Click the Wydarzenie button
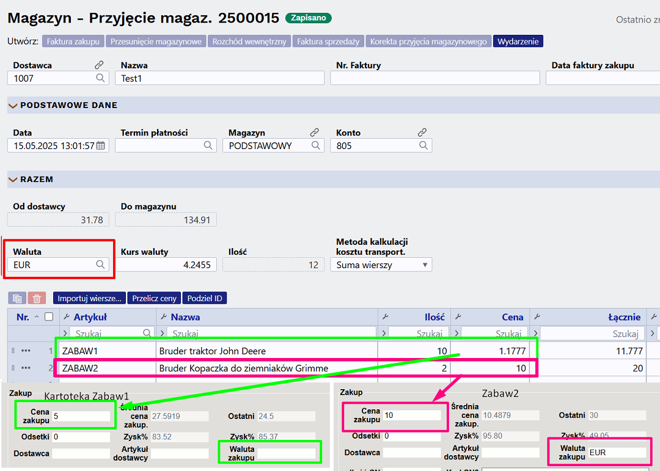 click(518, 42)
